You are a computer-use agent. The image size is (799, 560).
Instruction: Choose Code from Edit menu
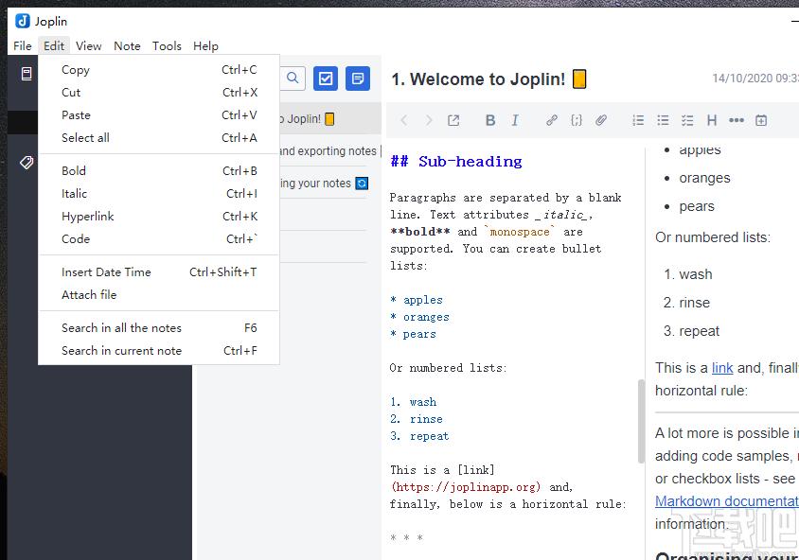point(159,238)
